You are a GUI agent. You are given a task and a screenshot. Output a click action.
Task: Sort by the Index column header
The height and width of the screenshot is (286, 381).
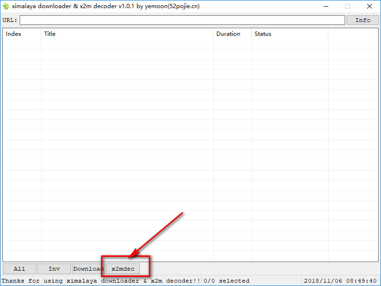(22, 34)
